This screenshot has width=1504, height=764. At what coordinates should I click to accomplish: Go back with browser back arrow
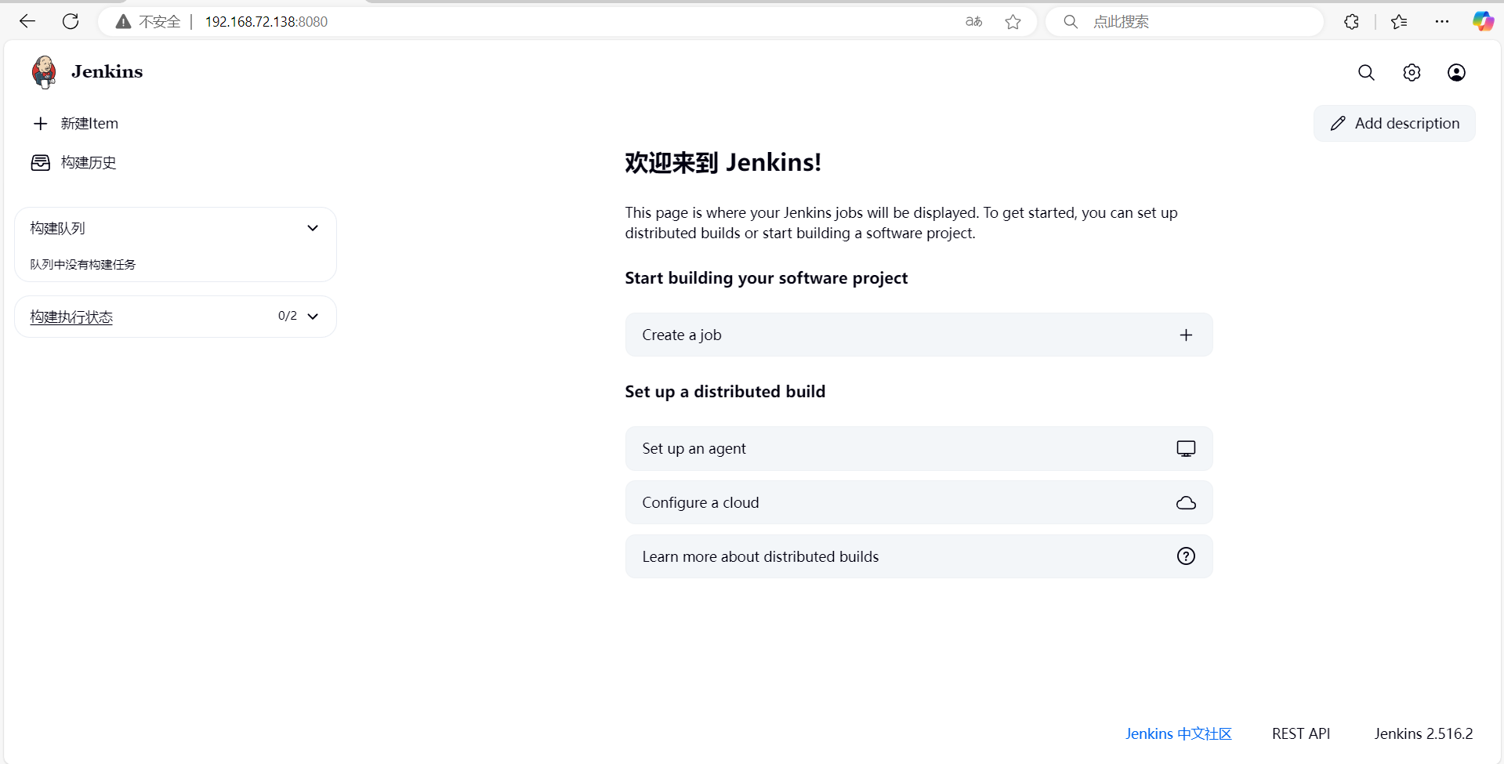coord(27,22)
